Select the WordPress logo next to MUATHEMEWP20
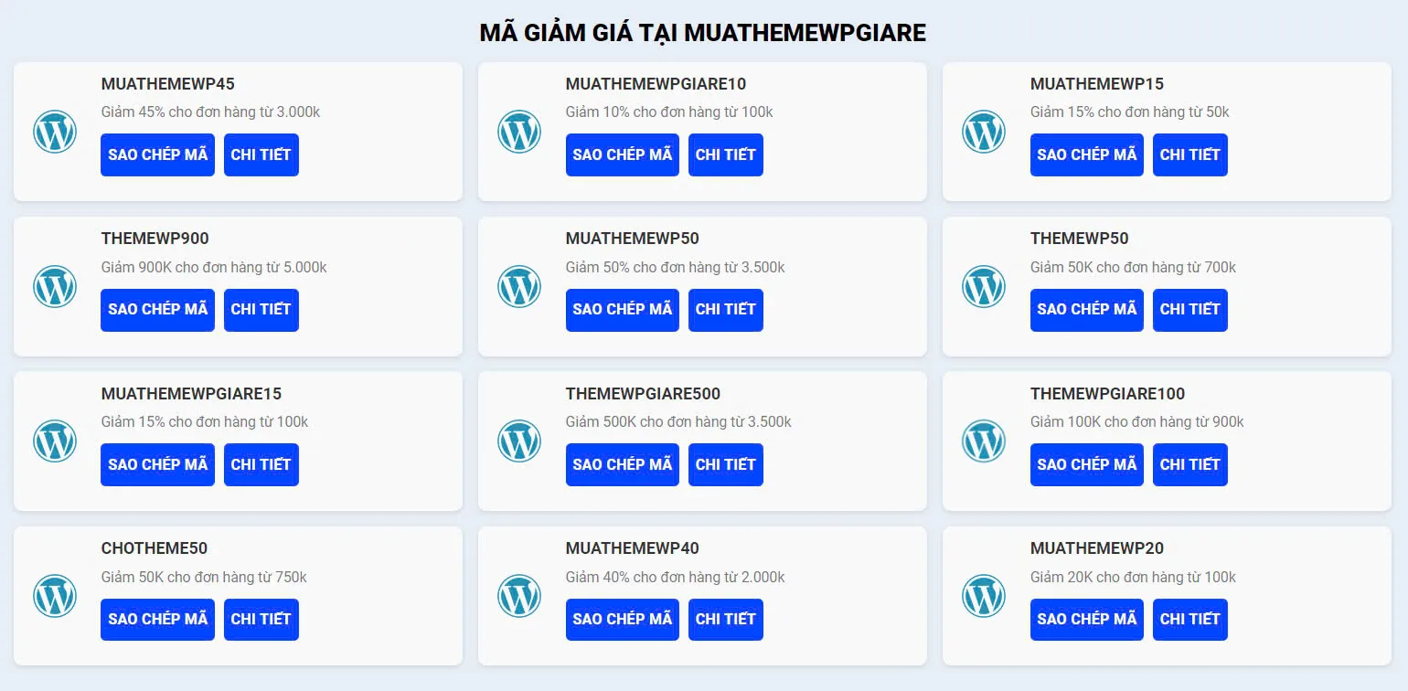Image resolution: width=1408 pixels, height=691 pixels. pyautogui.click(x=983, y=595)
